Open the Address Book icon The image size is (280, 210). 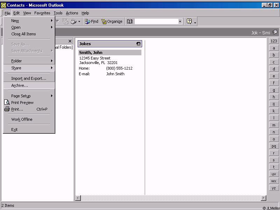129,21
